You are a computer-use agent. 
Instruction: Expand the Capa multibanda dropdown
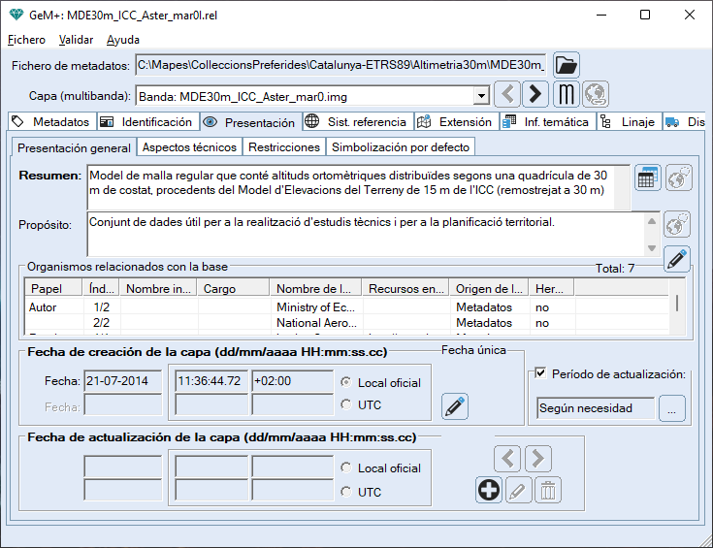480,96
